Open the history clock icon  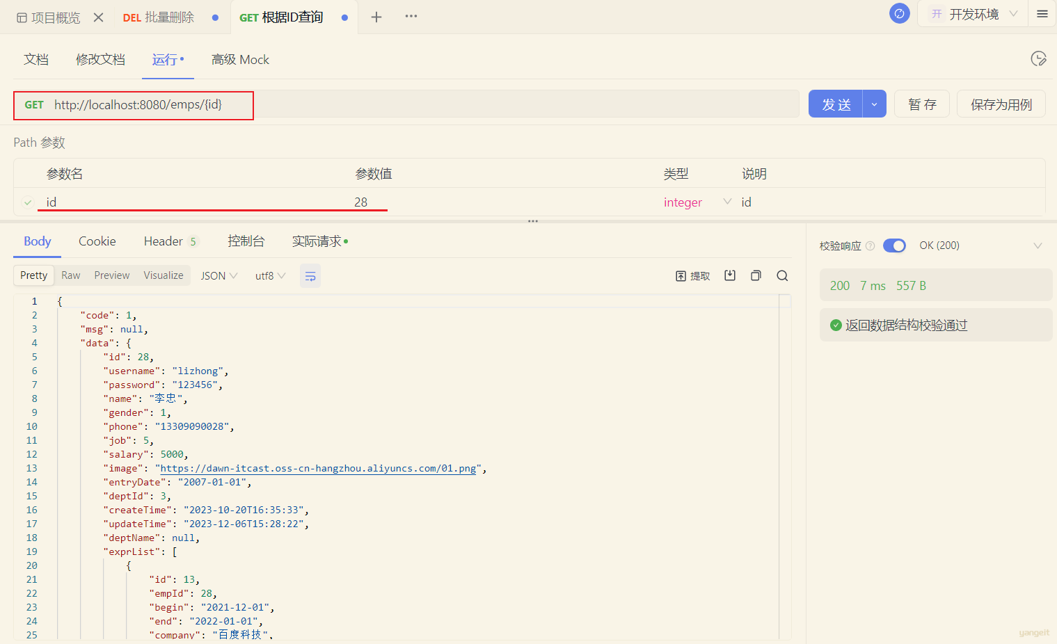(1038, 58)
